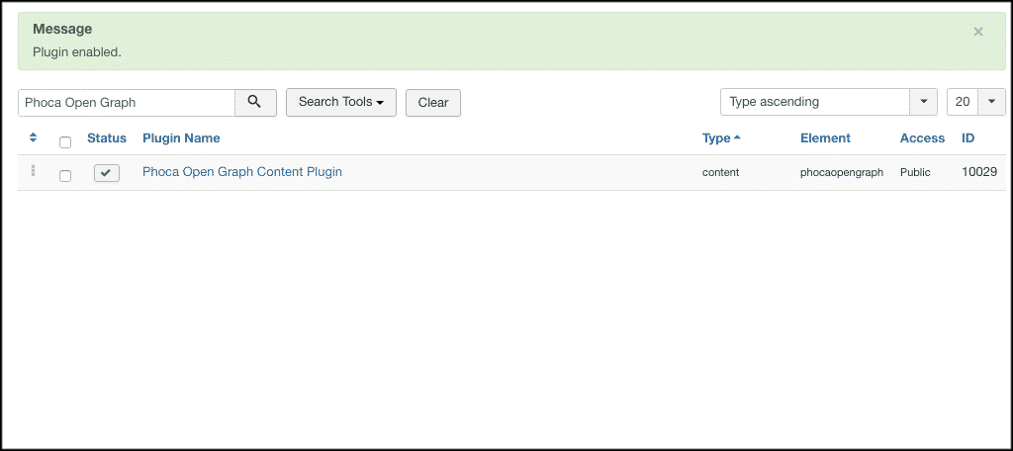Sort by ID column header
Viewport: 1013px width, 451px height.
[968, 138]
